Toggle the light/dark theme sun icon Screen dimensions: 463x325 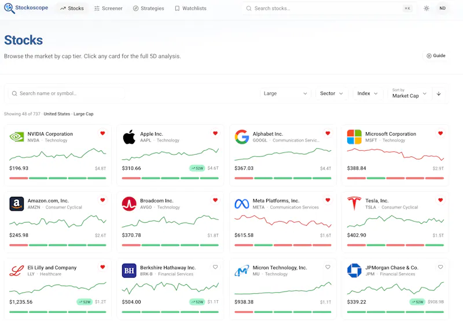point(427,9)
